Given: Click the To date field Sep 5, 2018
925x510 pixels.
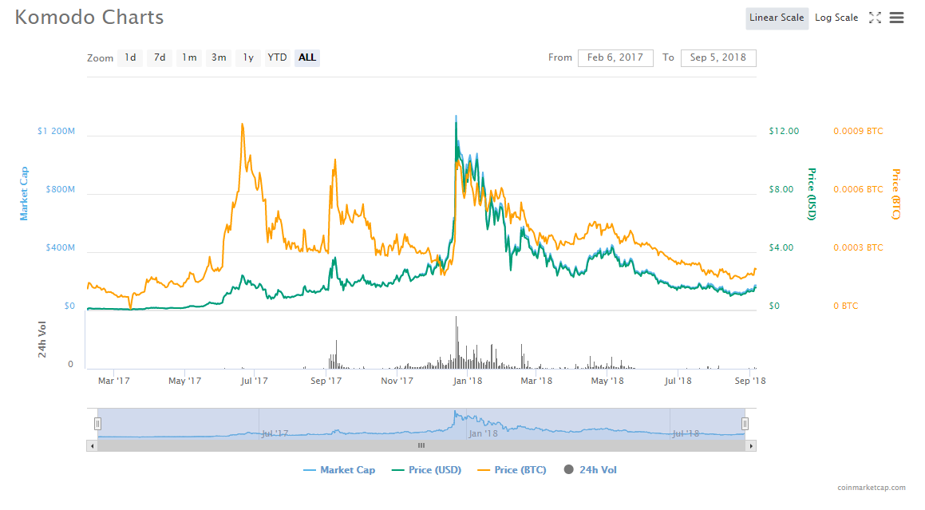Looking at the screenshot, I should coord(718,57).
